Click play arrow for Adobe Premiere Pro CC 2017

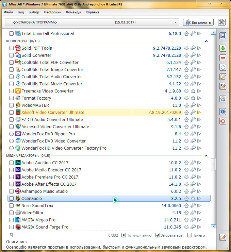(x=199, y=177)
